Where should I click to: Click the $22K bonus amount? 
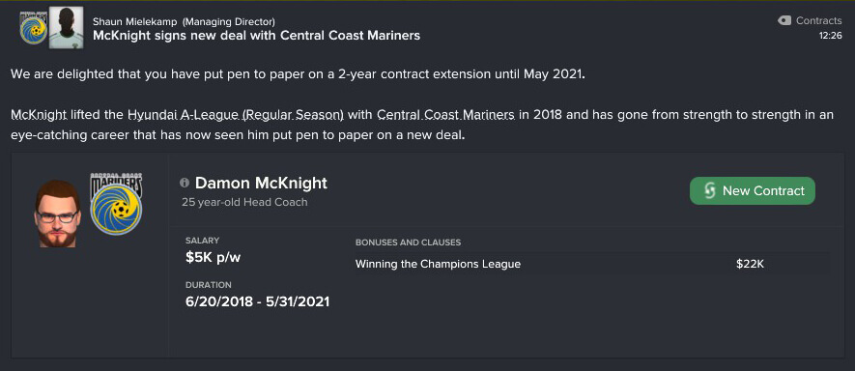[x=750, y=264]
